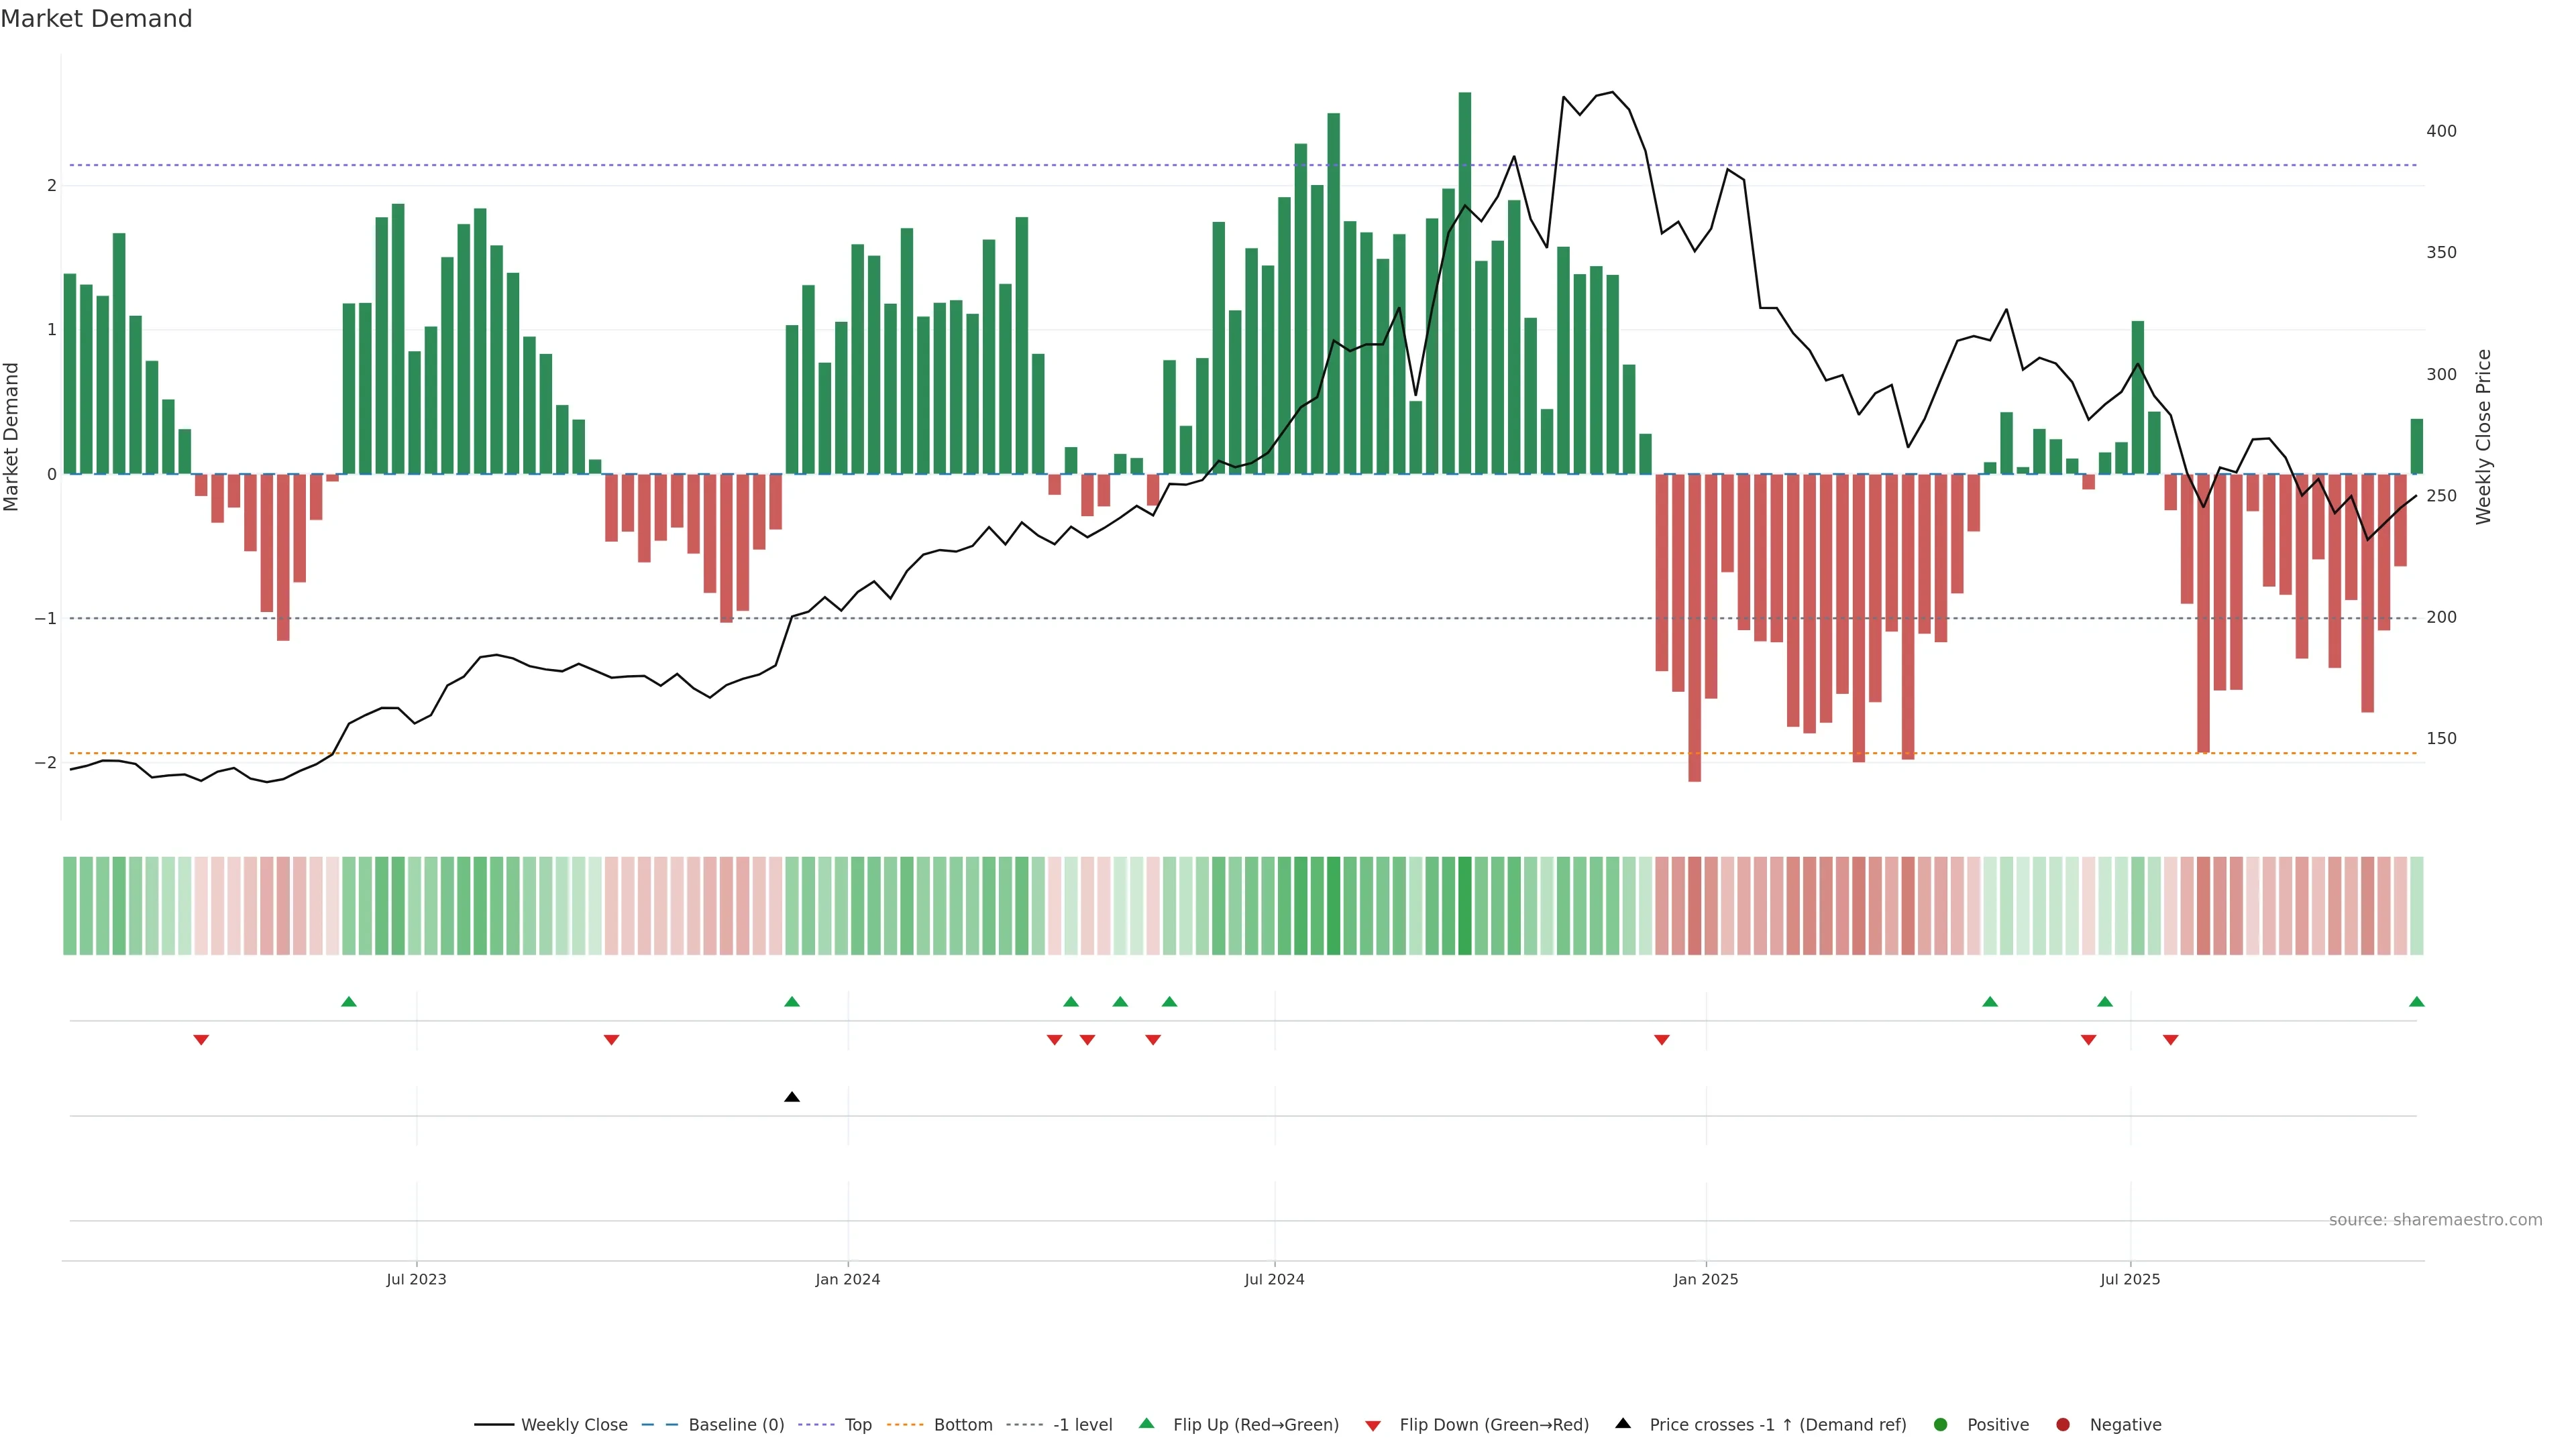Screen dimensions: 2576x1448
Task: Click the source: sharemaestro.com text
Action: (x=2435, y=1220)
